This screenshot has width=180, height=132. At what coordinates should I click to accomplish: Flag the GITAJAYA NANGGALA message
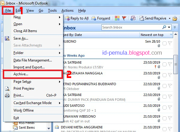click(x=170, y=75)
